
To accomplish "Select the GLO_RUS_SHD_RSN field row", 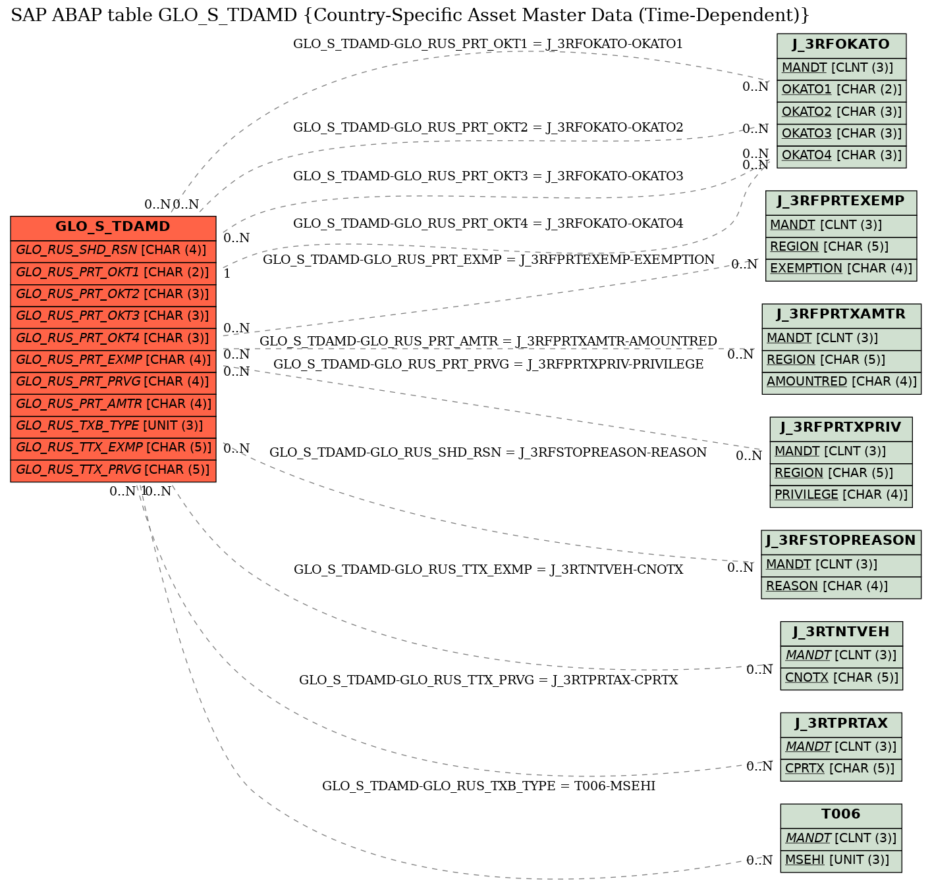I will [113, 251].
